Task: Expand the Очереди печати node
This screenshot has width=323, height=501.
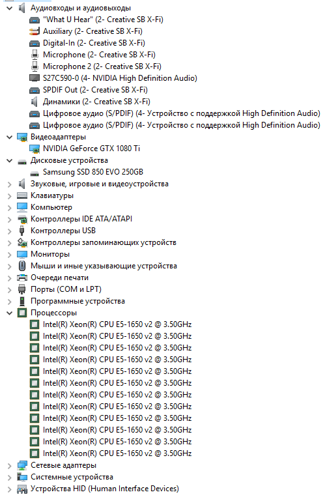Action: point(10,278)
